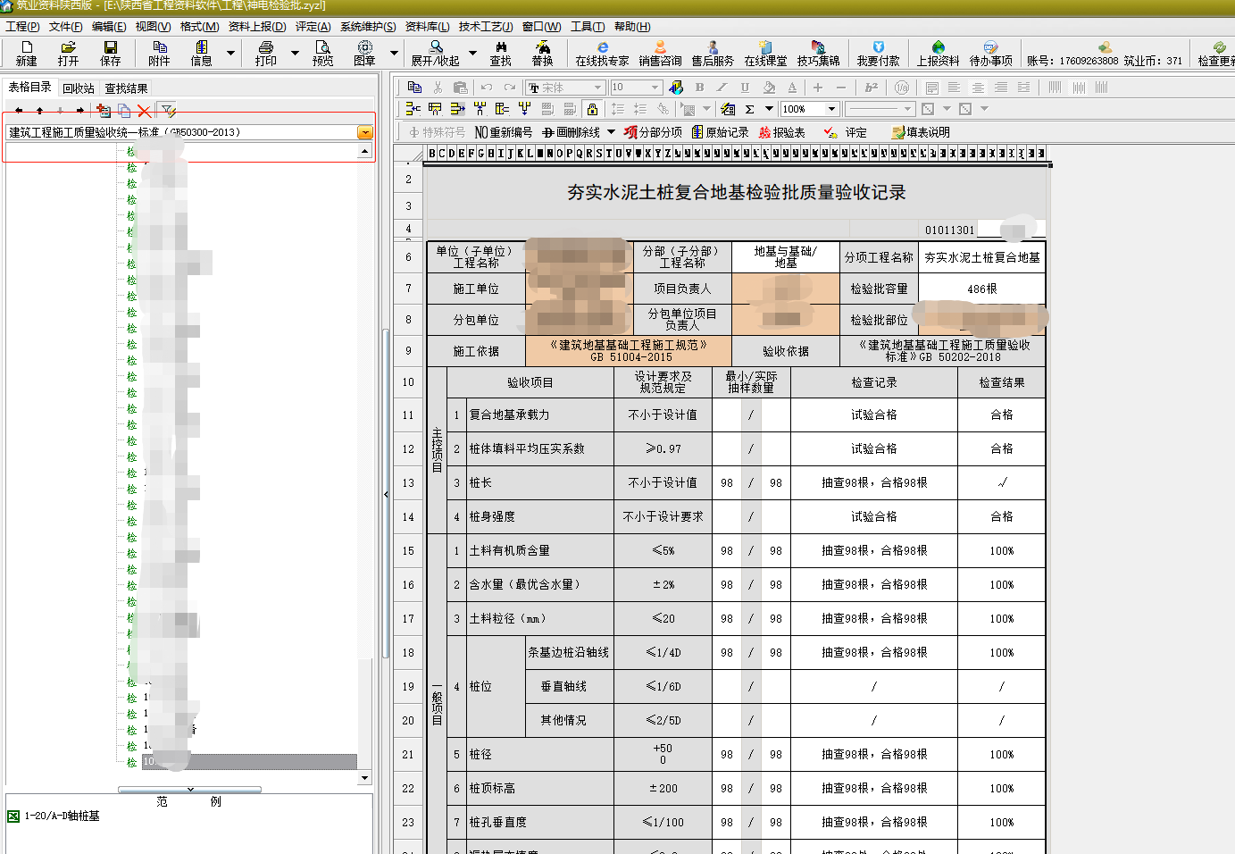1235x854 pixels.
Task: Open the 资料上报(D) menu
Action: 257,27
